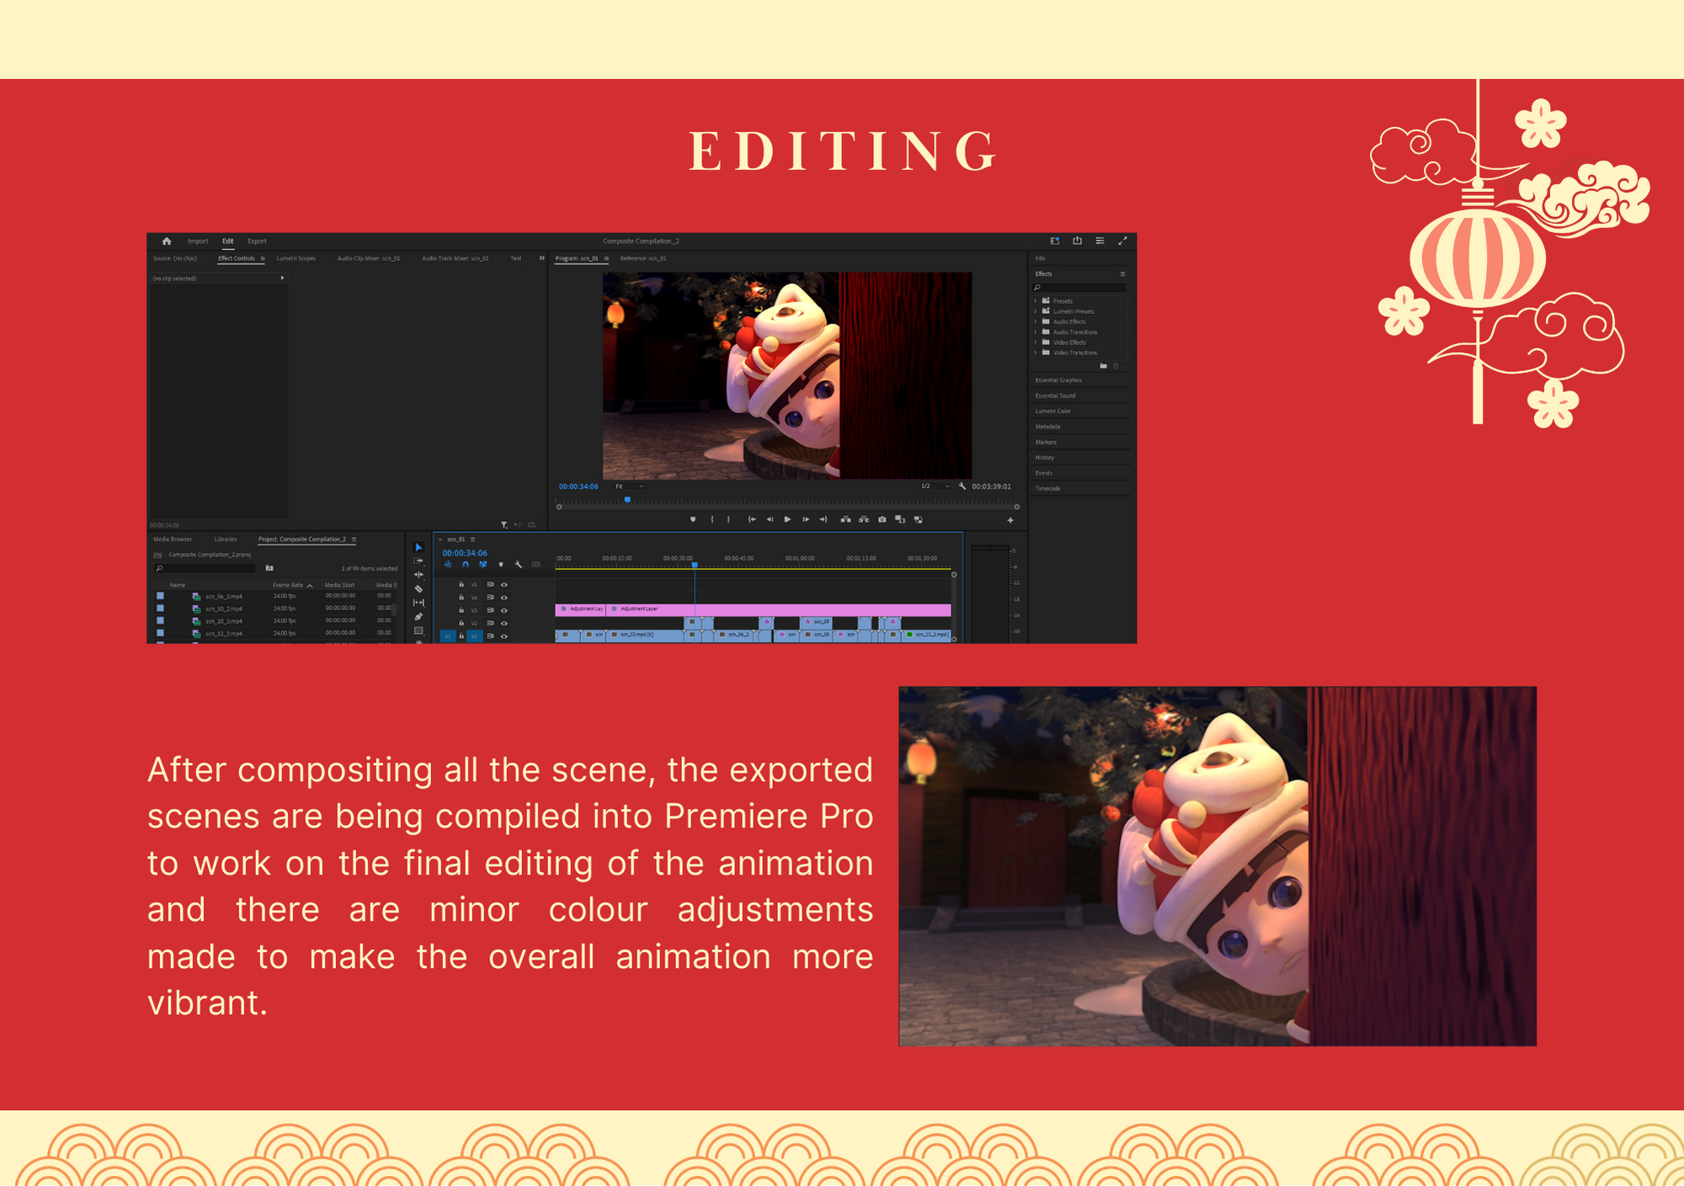The width and height of the screenshot is (1684, 1186).
Task: Open Timeline wrench display settings
Action: click(x=519, y=565)
